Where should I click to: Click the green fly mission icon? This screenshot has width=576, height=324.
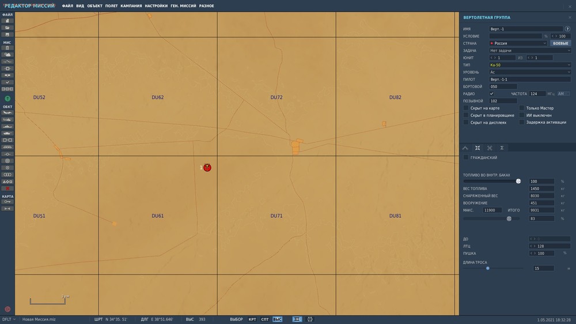click(x=7, y=99)
